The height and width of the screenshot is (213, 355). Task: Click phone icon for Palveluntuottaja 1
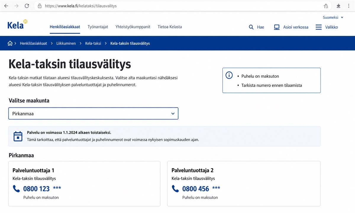coord(16,188)
